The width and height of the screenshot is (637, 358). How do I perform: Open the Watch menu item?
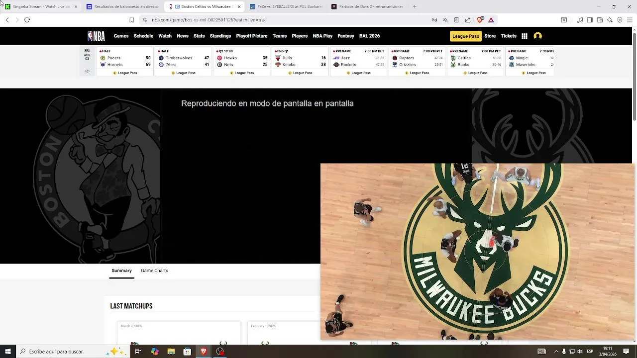point(165,36)
